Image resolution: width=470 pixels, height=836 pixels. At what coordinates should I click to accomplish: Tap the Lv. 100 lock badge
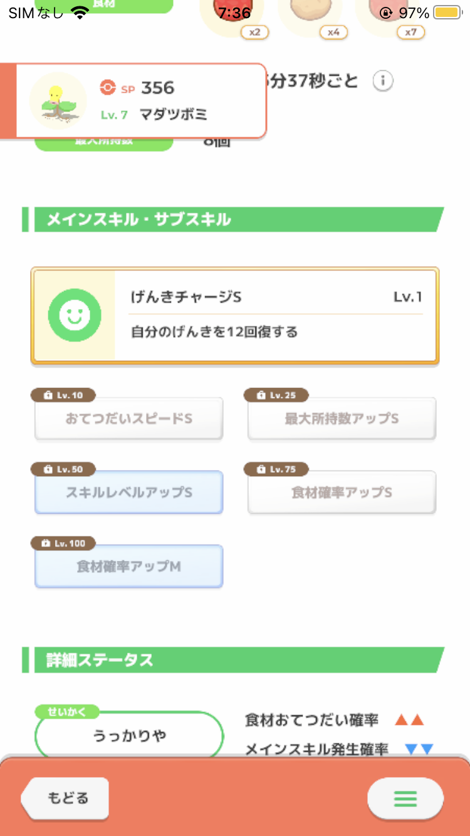[x=63, y=543]
